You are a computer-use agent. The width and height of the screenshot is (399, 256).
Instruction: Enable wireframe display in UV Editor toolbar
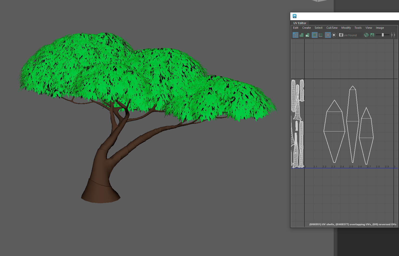tap(295, 35)
